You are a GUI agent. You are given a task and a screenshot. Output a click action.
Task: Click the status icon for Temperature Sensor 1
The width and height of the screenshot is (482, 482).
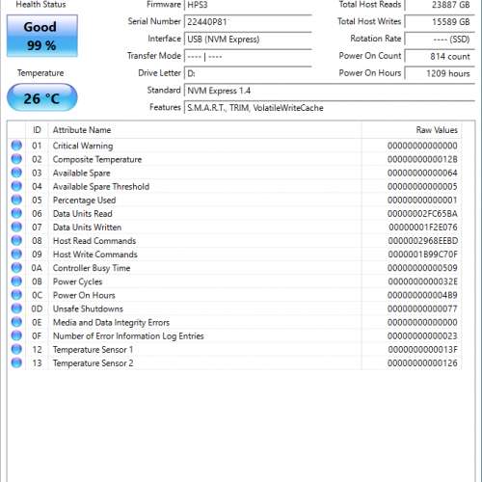(x=16, y=349)
